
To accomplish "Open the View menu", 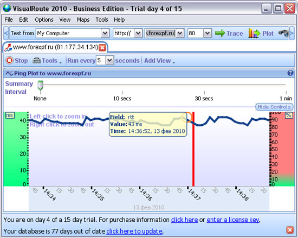I will point(65,20).
